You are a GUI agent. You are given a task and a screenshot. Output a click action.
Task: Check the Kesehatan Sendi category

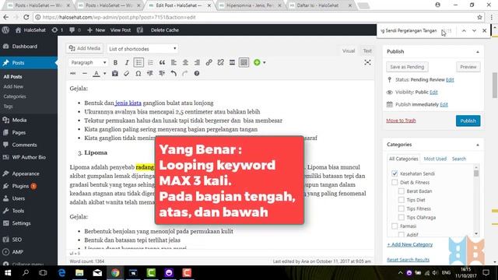pos(395,173)
